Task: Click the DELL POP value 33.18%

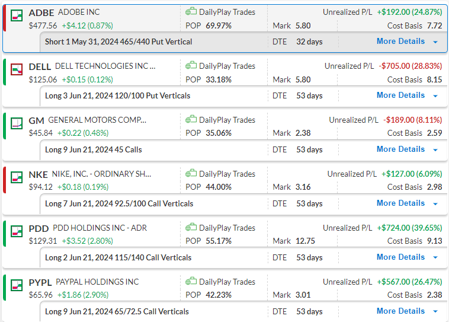Action: pos(219,79)
